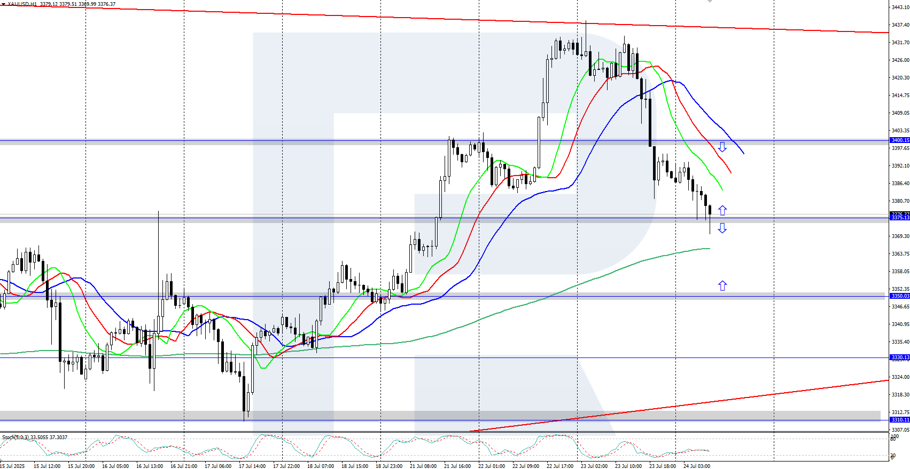
Task: Click the 24 Jul 03:00 time axis label
Action: (697, 466)
